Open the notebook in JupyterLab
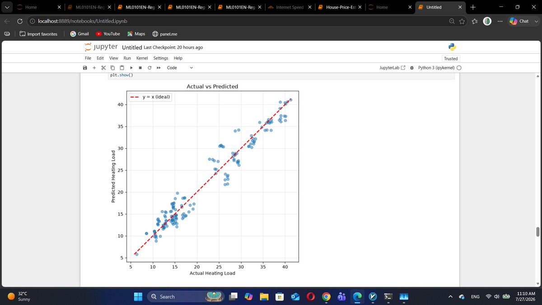This screenshot has width=542, height=305. click(393, 68)
